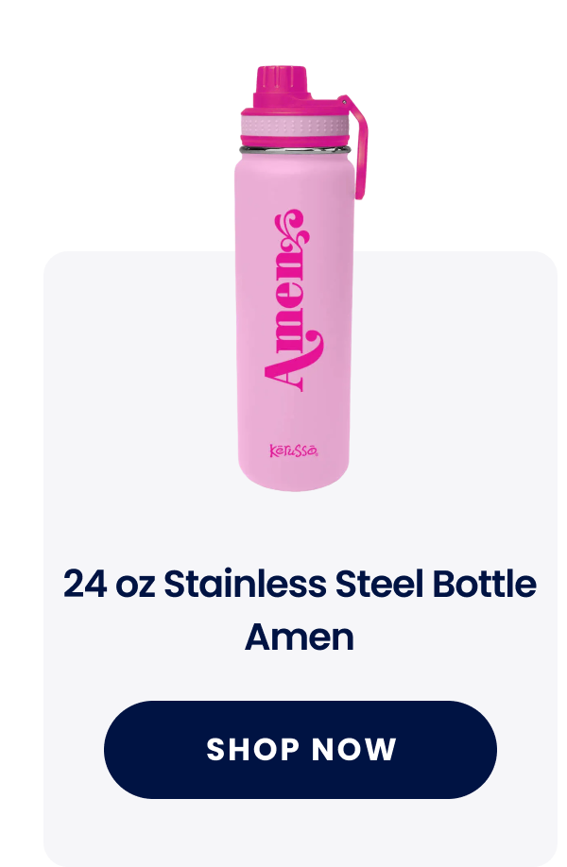Click the steel ring beneath the bottle lid
The height and width of the screenshot is (867, 567).
(296, 149)
